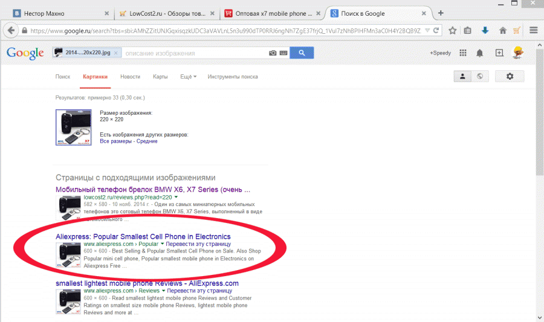Open the Средние sizes link

[x=147, y=141]
